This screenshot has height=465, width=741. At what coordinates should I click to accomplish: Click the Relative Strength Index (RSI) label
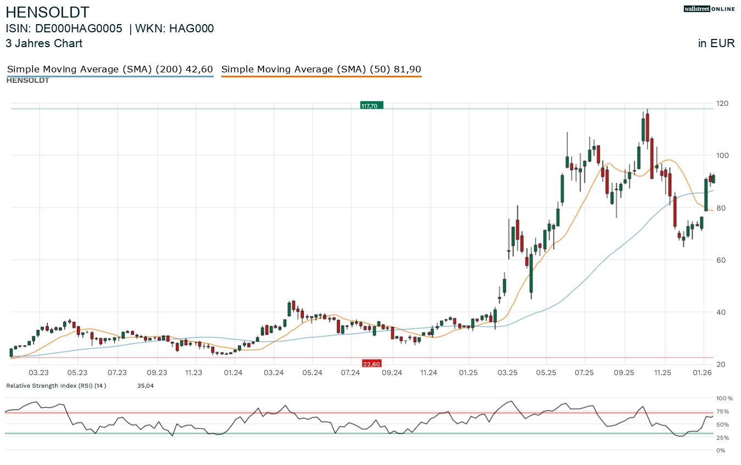(55, 385)
